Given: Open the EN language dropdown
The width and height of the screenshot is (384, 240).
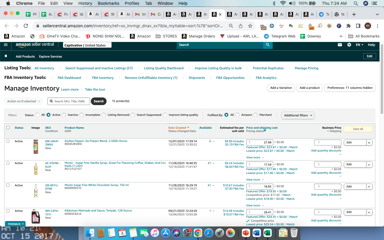Looking at the screenshot, I should [359, 45].
